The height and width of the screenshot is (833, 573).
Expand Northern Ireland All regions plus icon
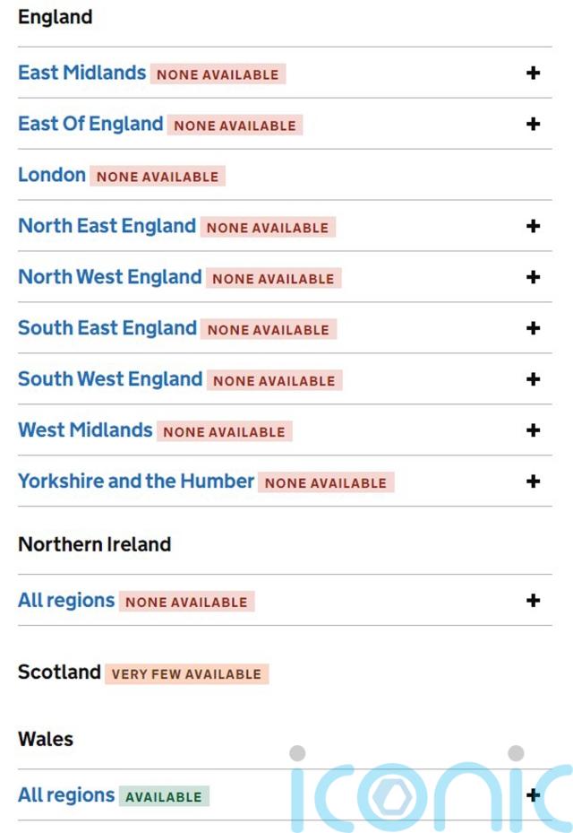click(534, 600)
